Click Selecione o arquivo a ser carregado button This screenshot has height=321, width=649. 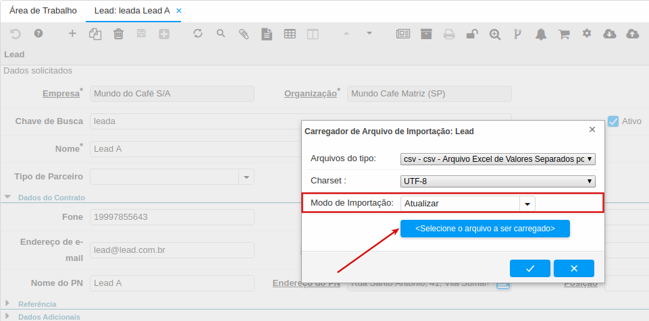(x=485, y=229)
